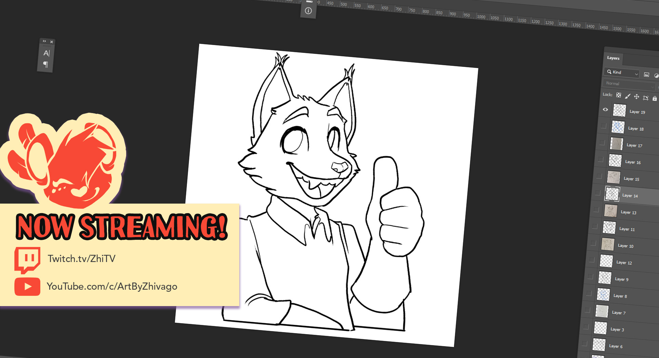The image size is (659, 358).
Task: Expand the collapsed Character panel dock arrows
Action: 44,41
